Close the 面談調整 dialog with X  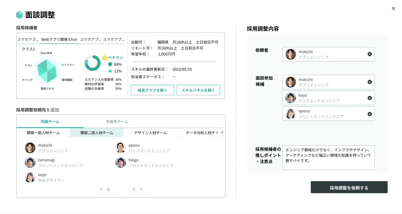pos(393,8)
